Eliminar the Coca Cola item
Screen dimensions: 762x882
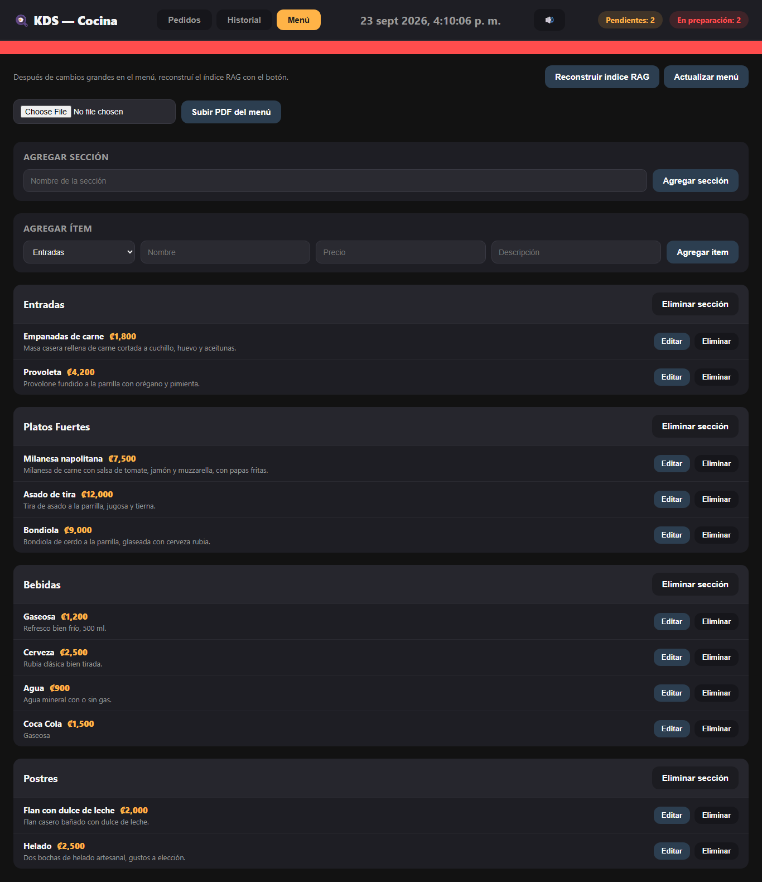point(716,728)
